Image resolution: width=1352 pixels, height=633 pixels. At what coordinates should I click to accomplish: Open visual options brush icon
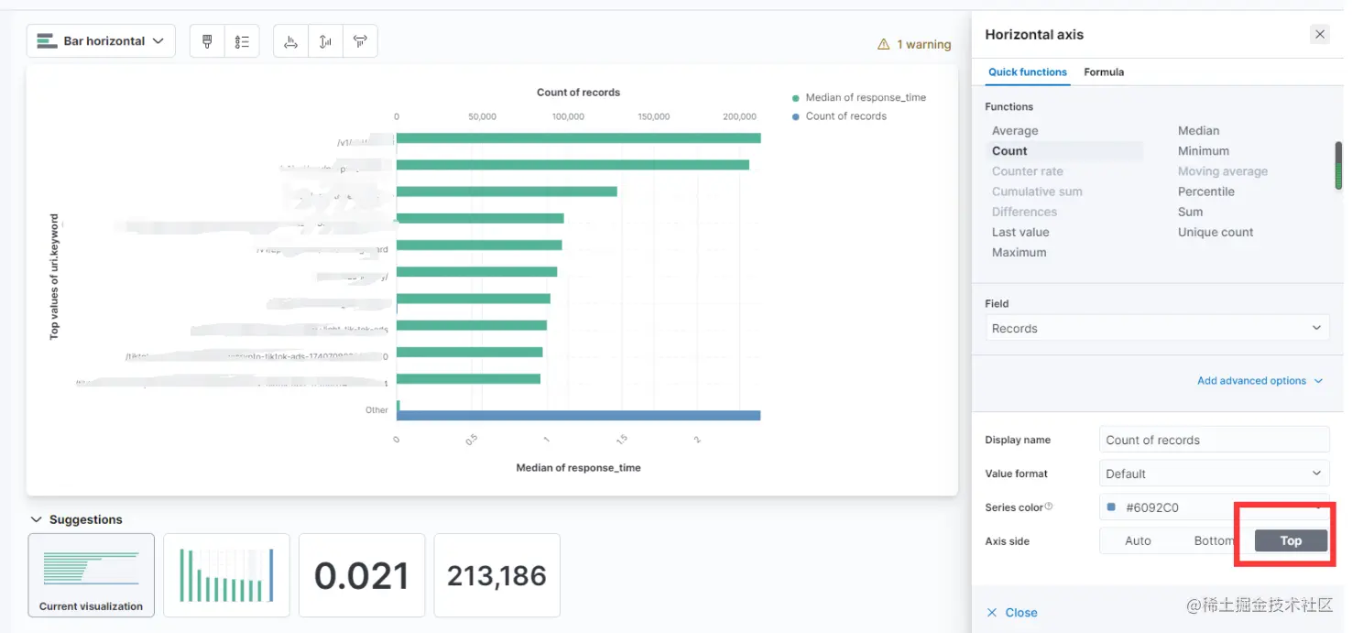(x=207, y=41)
